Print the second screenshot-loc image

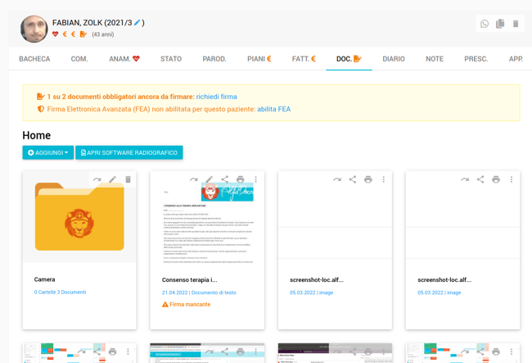click(496, 179)
